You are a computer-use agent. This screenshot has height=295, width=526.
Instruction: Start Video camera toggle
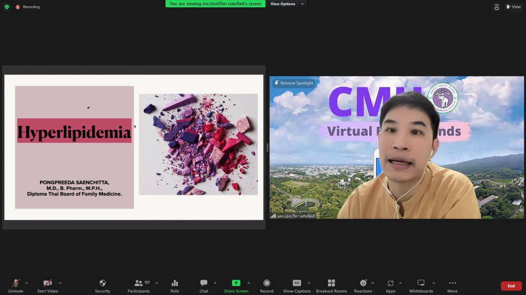[x=47, y=283]
